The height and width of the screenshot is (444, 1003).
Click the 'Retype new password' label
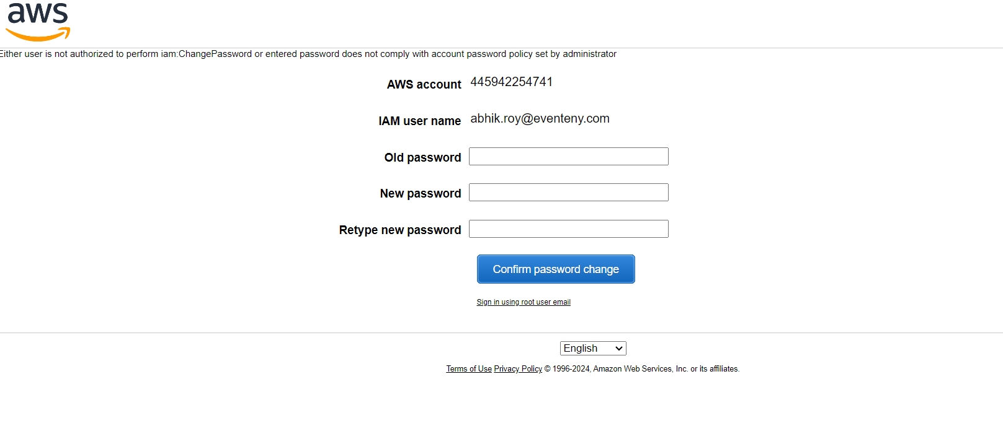(x=400, y=230)
